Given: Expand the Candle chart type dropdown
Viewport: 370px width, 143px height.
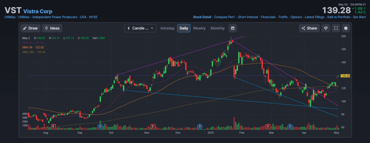Looking at the screenshot, I should (x=140, y=28).
